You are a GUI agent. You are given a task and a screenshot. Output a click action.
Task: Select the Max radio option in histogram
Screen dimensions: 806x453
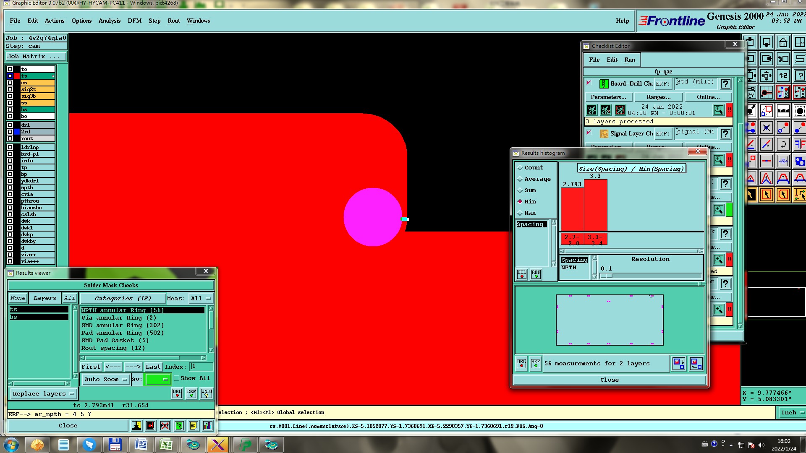coord(520,213)
